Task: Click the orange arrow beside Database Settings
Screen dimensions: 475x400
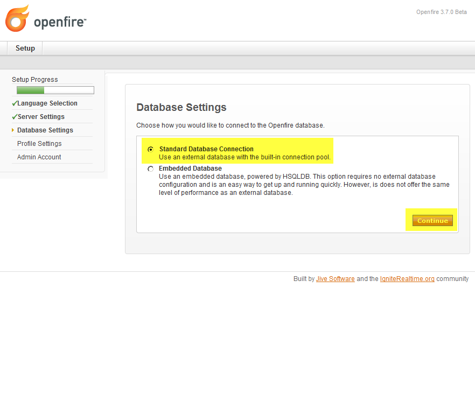Action: pos(13,130)
